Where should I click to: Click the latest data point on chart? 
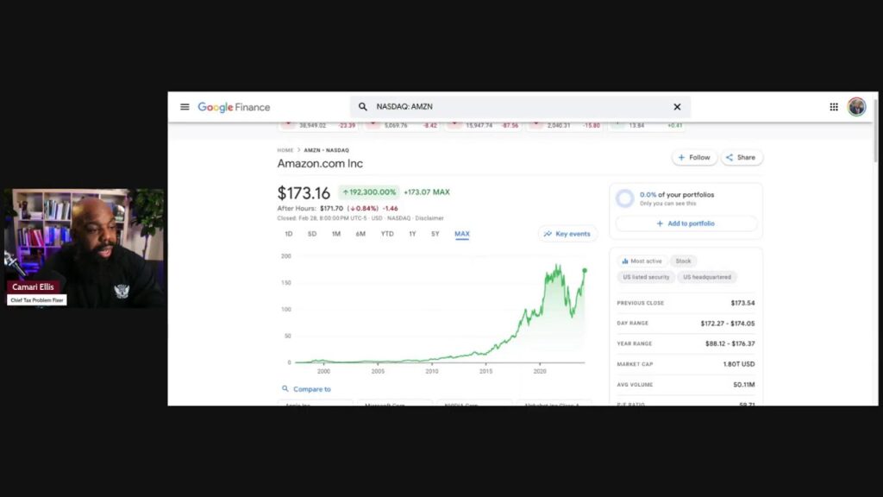click(585, 270)
